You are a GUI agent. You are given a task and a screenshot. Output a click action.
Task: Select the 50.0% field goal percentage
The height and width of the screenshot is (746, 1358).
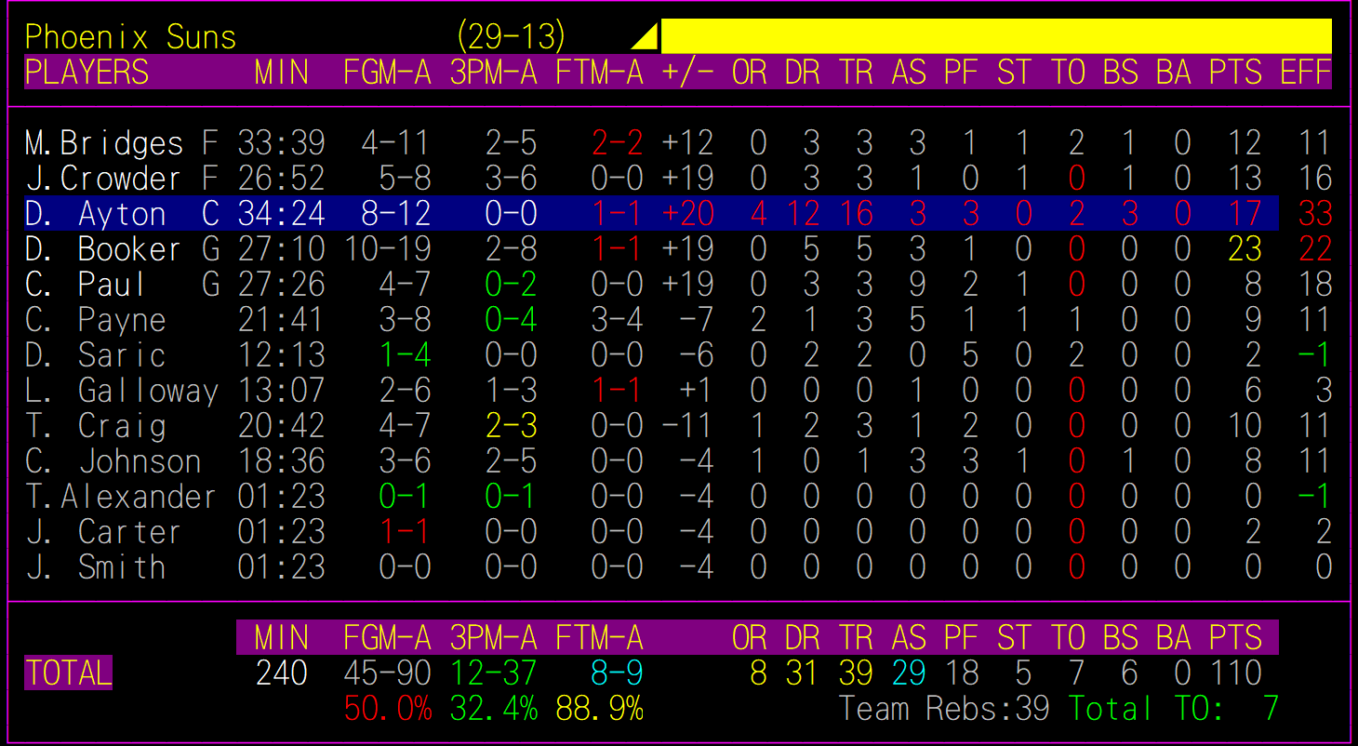[x=388, y=709]
